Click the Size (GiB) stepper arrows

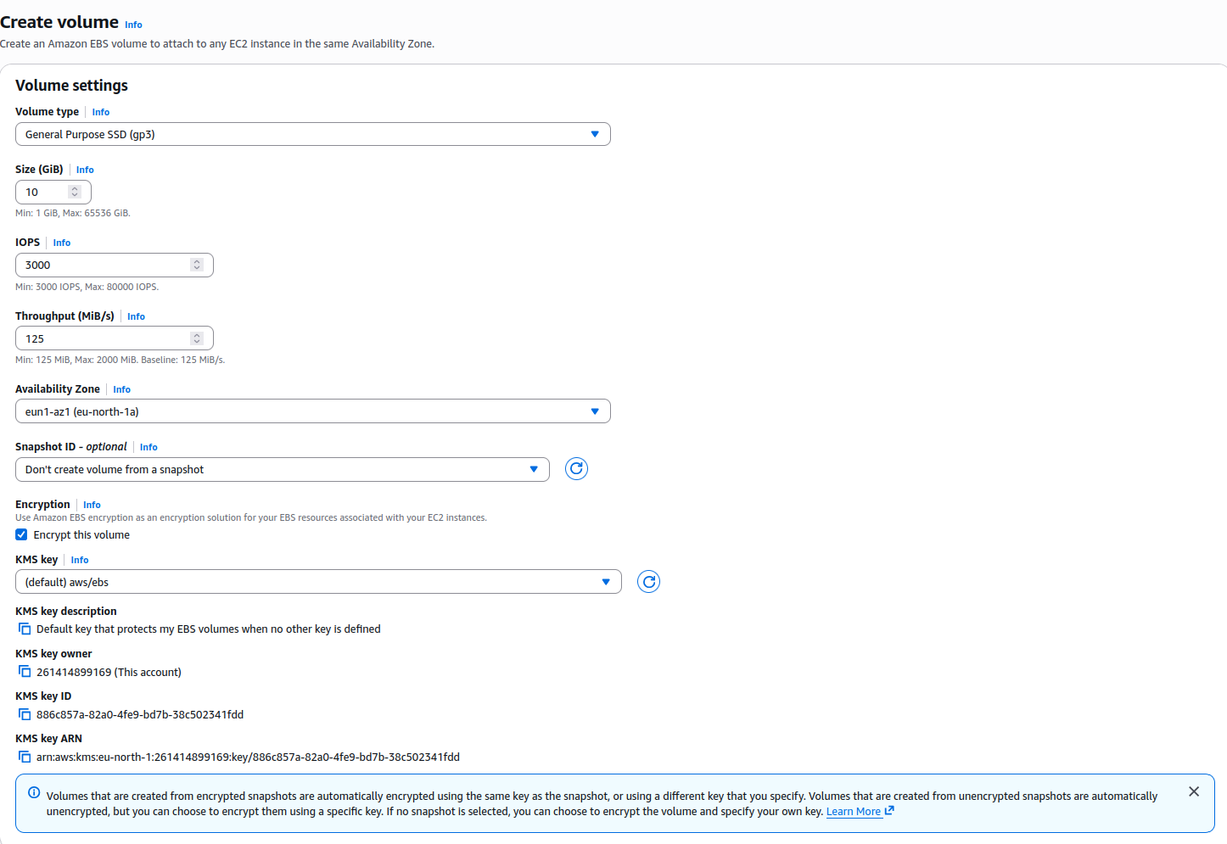coord(75,192)
